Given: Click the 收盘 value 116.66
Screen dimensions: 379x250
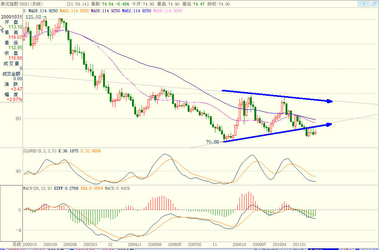Looking at the screenshot, I should (x=15, y=58).
